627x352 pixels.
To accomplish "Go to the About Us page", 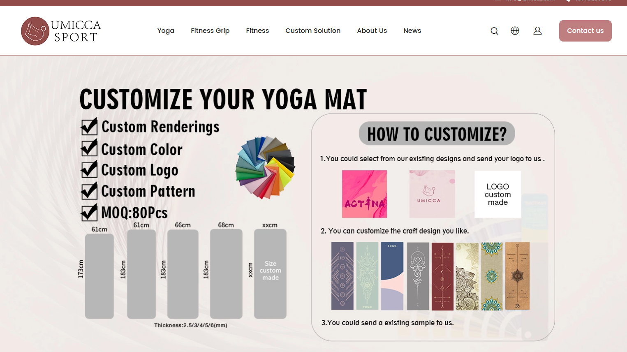I will point(372,31).
